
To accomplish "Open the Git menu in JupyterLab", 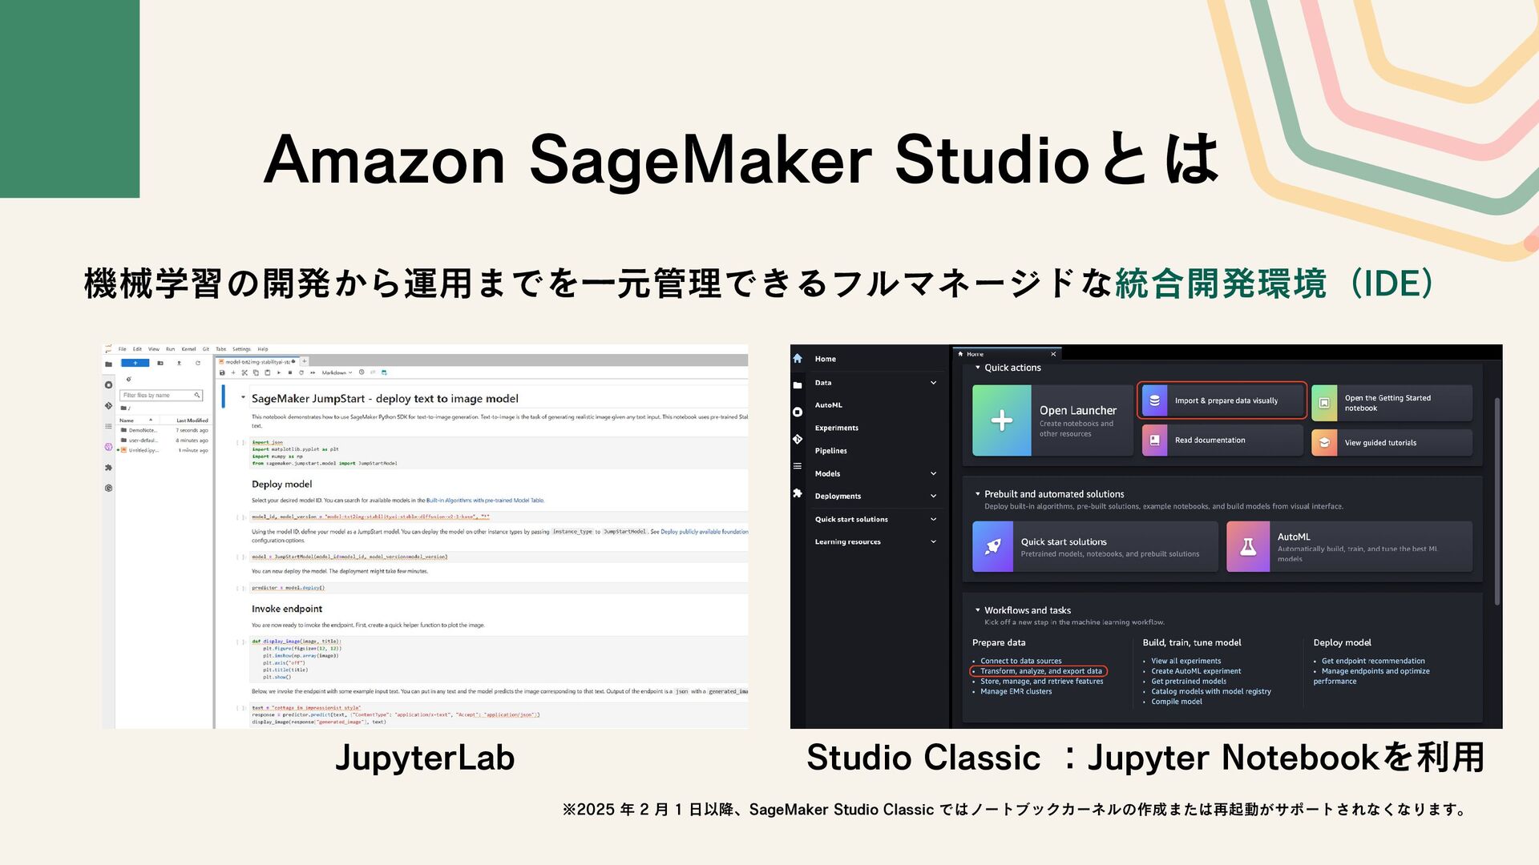I will pos(206,349).
